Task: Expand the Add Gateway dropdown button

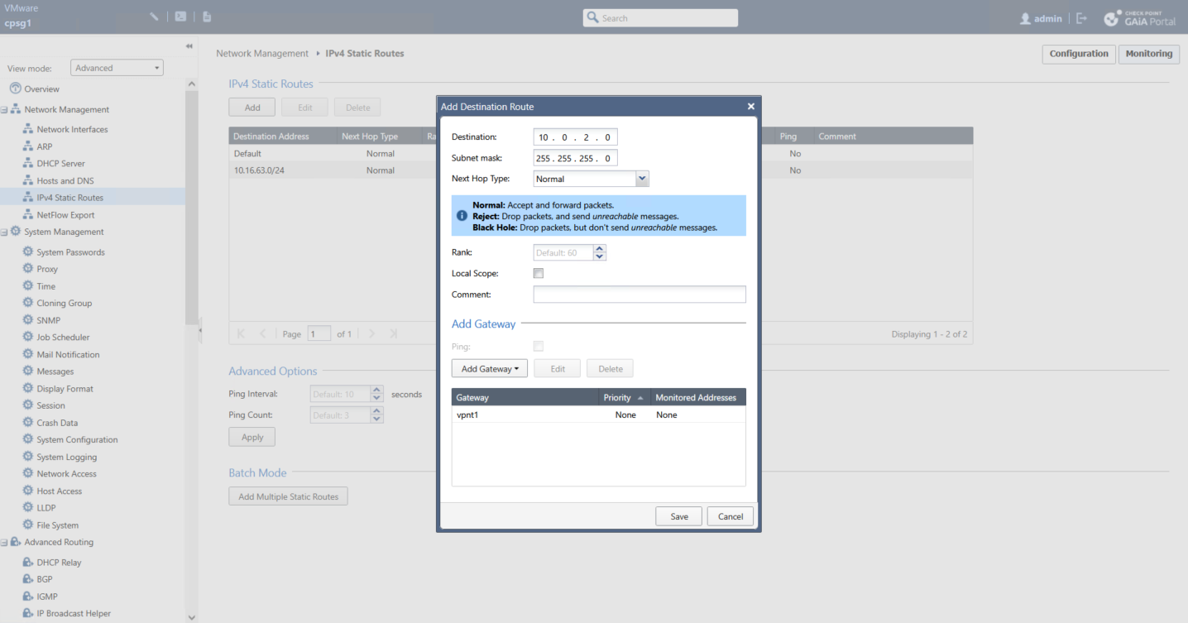Action: 490,369
